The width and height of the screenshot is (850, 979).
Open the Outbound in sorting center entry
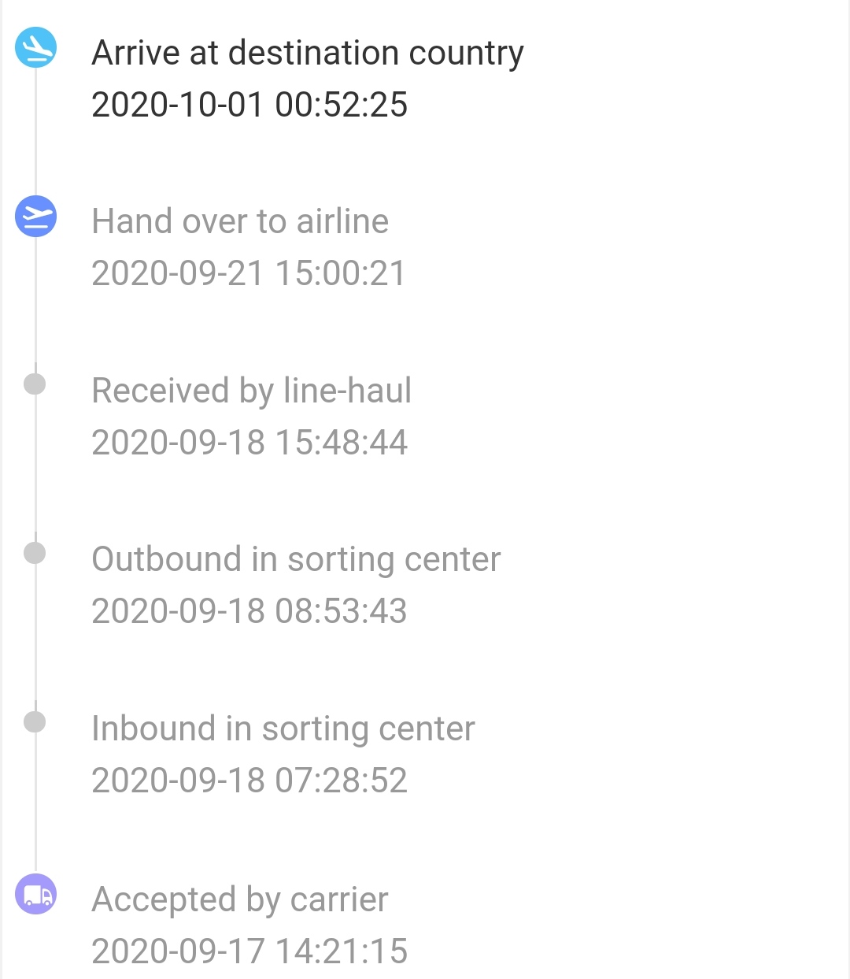pyautogui.click(x=296, y=559)
